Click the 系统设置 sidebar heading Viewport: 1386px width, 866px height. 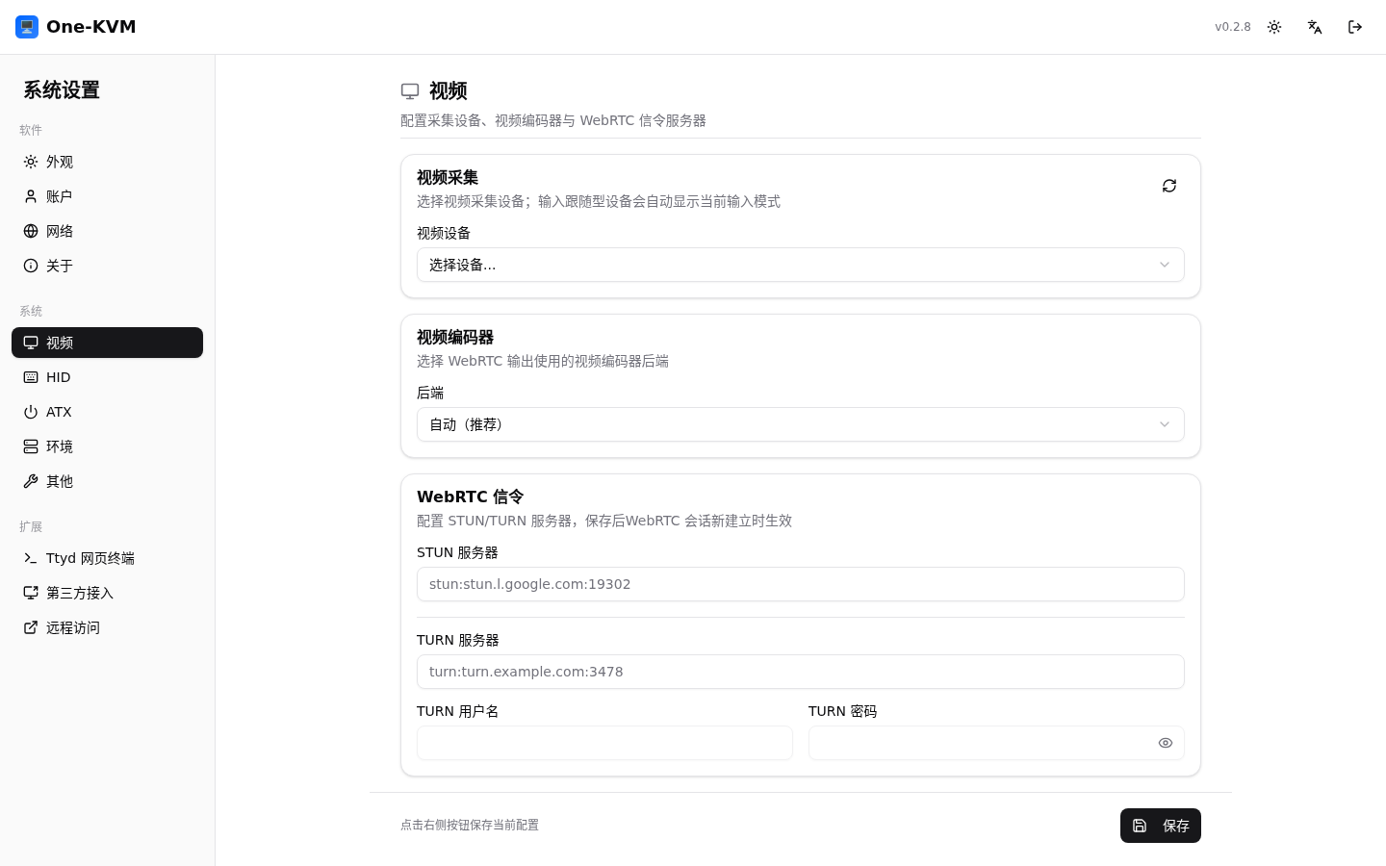point(62,89)
